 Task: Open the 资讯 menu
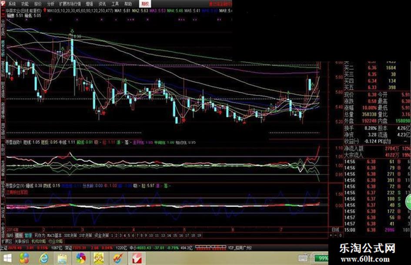coord(102,3)
